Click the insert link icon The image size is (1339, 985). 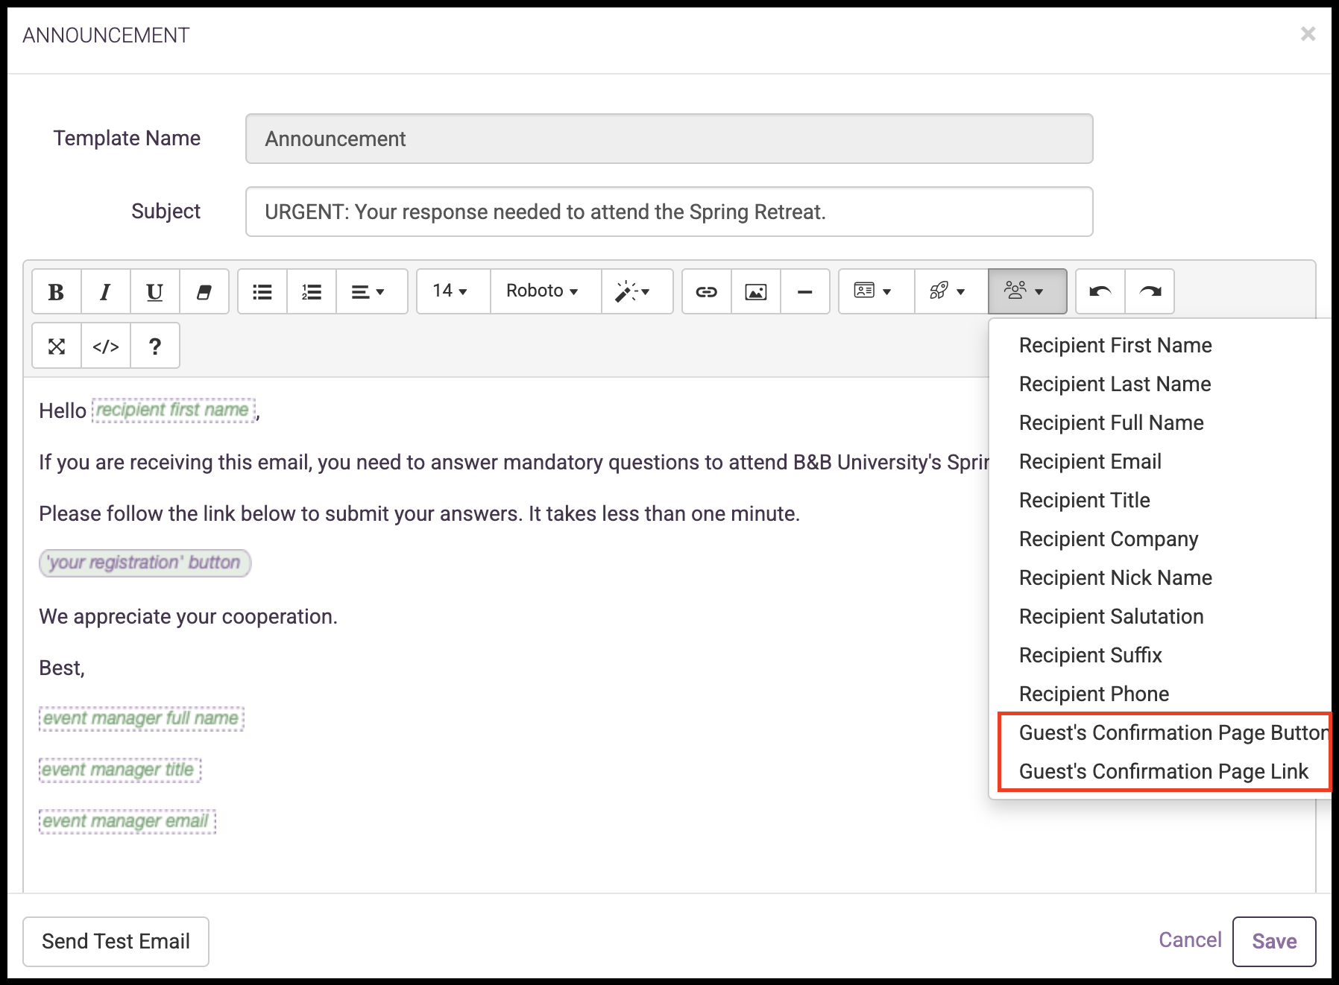pyautogui.click(x=707, y=291)
